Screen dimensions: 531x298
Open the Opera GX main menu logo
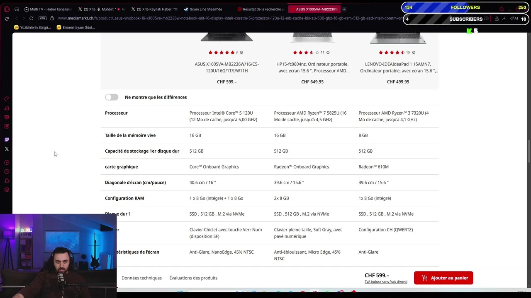pos(7,9)
